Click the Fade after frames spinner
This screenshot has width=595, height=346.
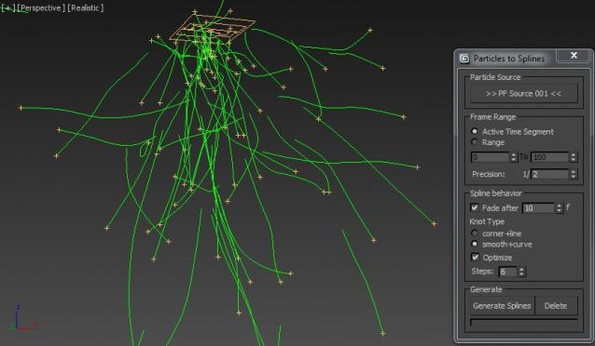tap(559, 207)
